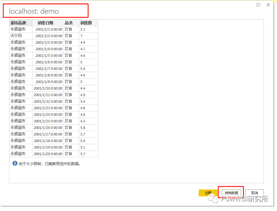Click the date cell 2001/1/20 0:00:00
This screenshot has width=277, height=211.
pos(48,154)
